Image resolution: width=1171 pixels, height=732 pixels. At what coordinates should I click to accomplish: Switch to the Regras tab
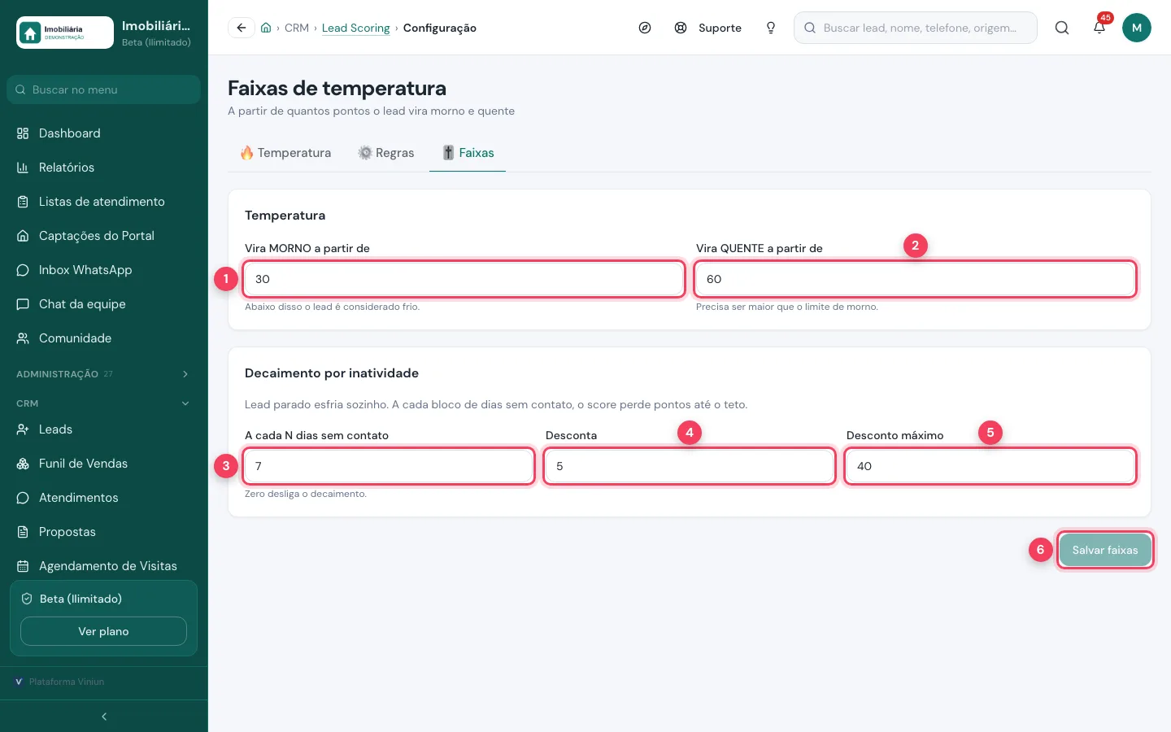(386, 153)
